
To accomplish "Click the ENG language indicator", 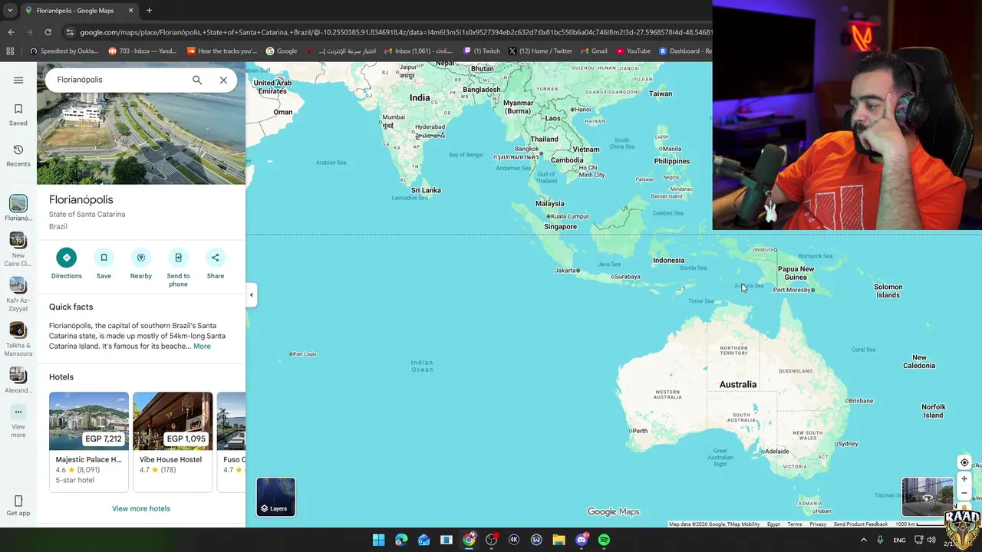I will [x=899, y=540].
